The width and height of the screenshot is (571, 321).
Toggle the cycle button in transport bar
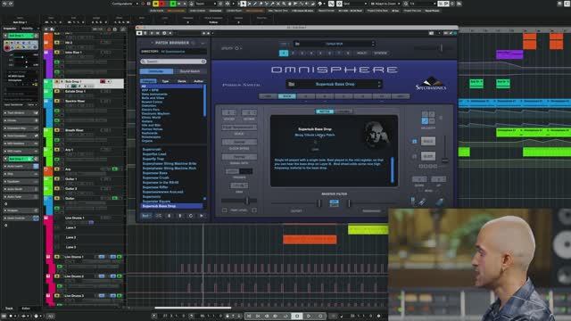click(x=285, y=316)
